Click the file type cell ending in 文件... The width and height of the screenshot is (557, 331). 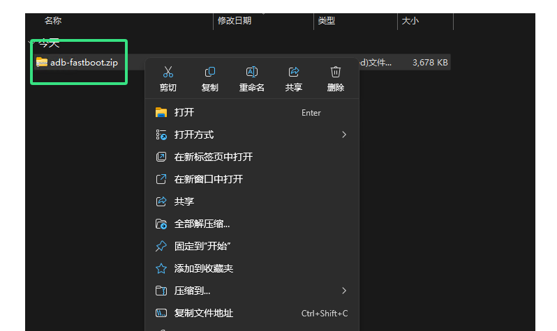[x=376, y=63]
